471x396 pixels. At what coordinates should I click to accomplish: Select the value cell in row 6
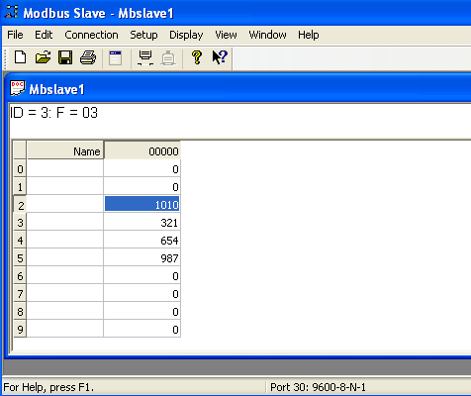point(142,275)
